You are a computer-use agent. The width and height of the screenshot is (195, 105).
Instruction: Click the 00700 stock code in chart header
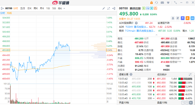coord(9,9)
